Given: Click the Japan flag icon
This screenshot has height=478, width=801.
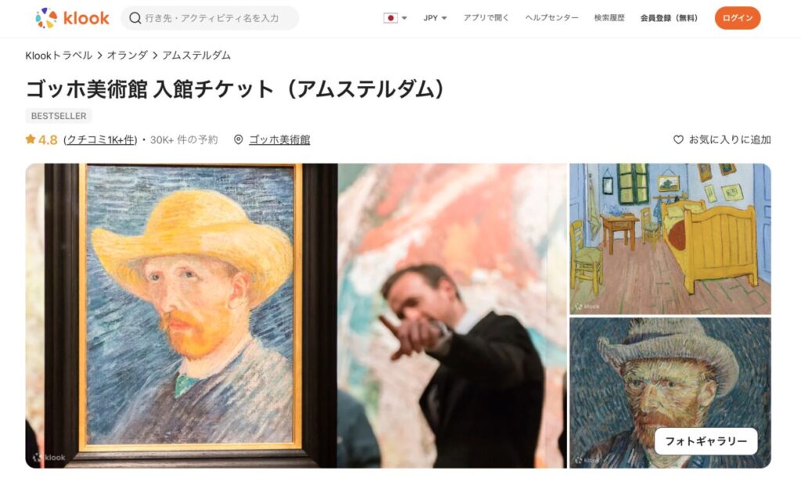Looking at the screenshot, I should (391, 18).
